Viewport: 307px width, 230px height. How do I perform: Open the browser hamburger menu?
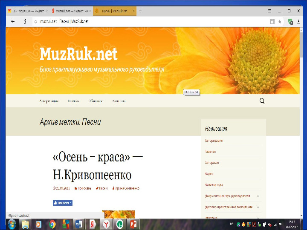tap(269, 11)
